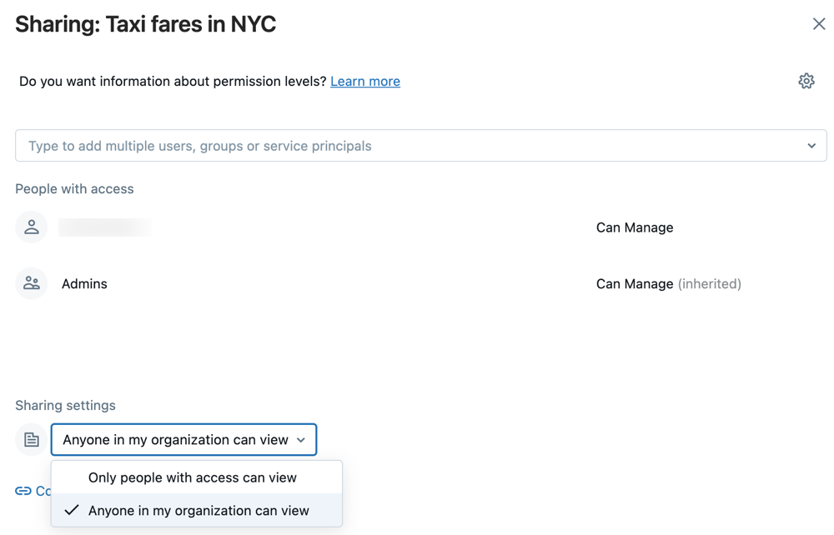Click the Sharing: Taxi fares in NYC title
Screen dimensions: 834x535
point(145,24)
